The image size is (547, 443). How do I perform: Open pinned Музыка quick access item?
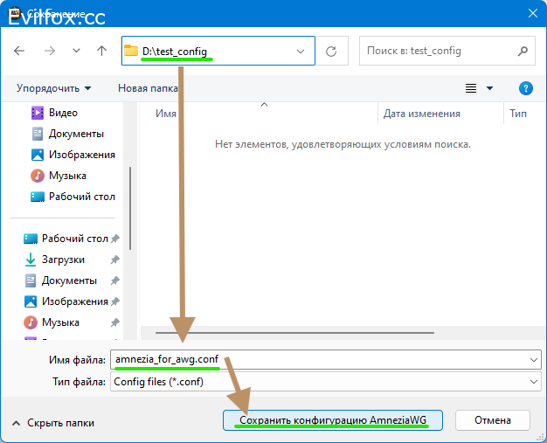[52, 322]
